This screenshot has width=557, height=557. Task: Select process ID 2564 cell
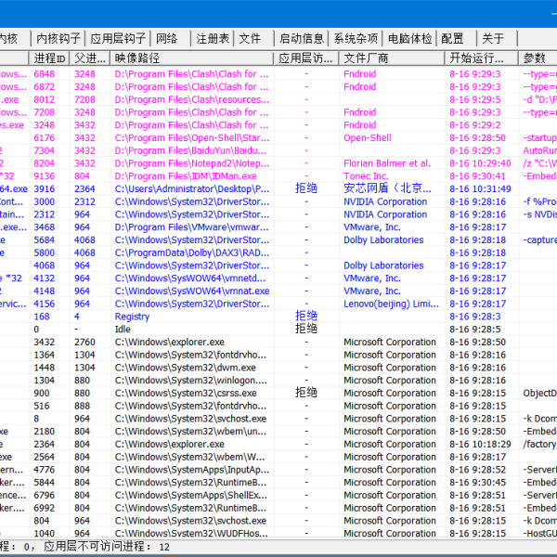(45, 457)
